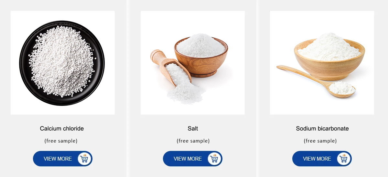Click the wooden bowl of sodium bicarbonate powder
This screenshot has width=388, height=177.
tap(329, 58)
